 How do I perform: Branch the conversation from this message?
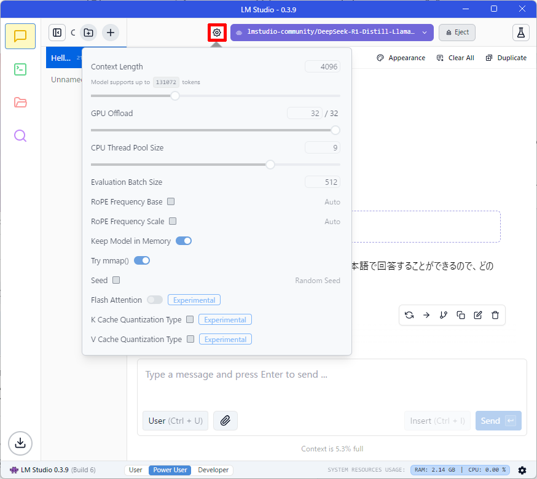(444, 315)
